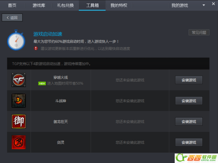
Task: Open the 游戏库 tab
Action: coord(39,5)
